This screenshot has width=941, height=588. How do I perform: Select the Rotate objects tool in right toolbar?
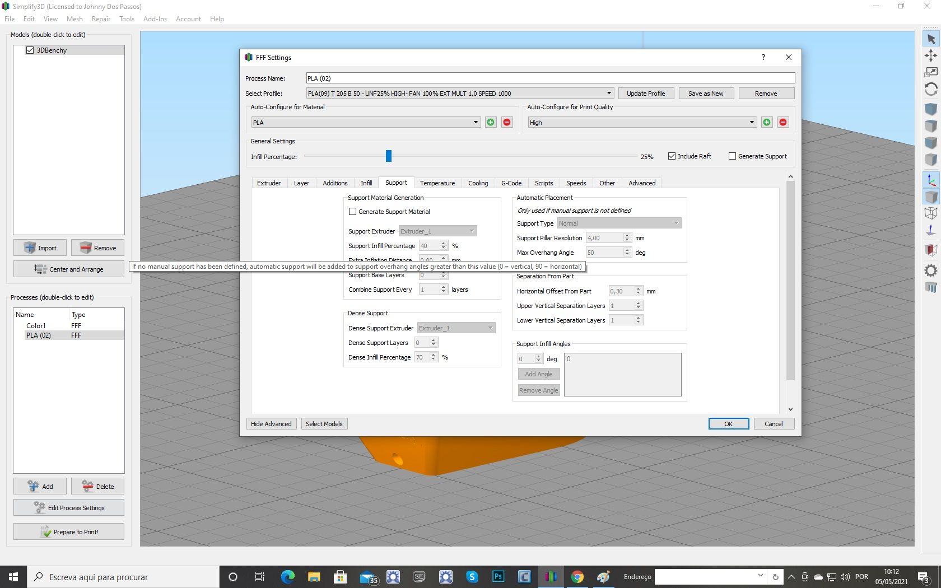click(x=930, y=90)
